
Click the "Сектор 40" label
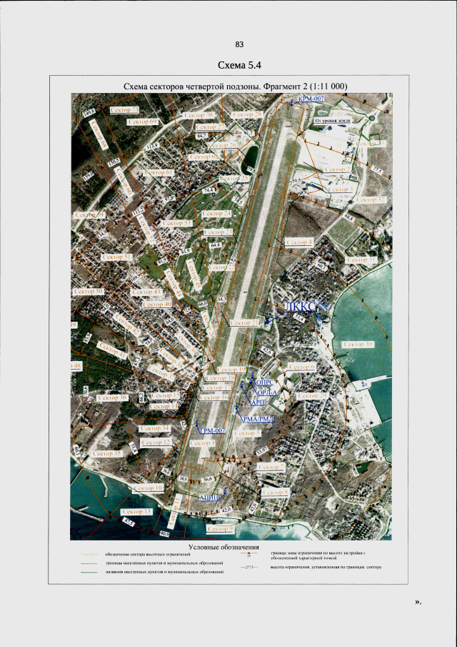tap(157, 304)
